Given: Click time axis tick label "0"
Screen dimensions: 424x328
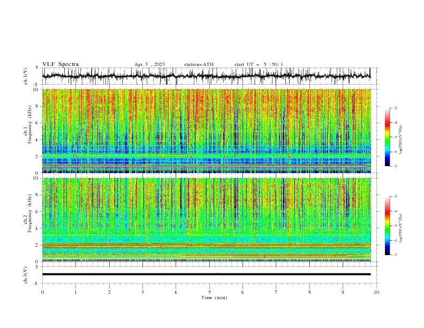Looking at the screenshot, I should pos(42,292).
